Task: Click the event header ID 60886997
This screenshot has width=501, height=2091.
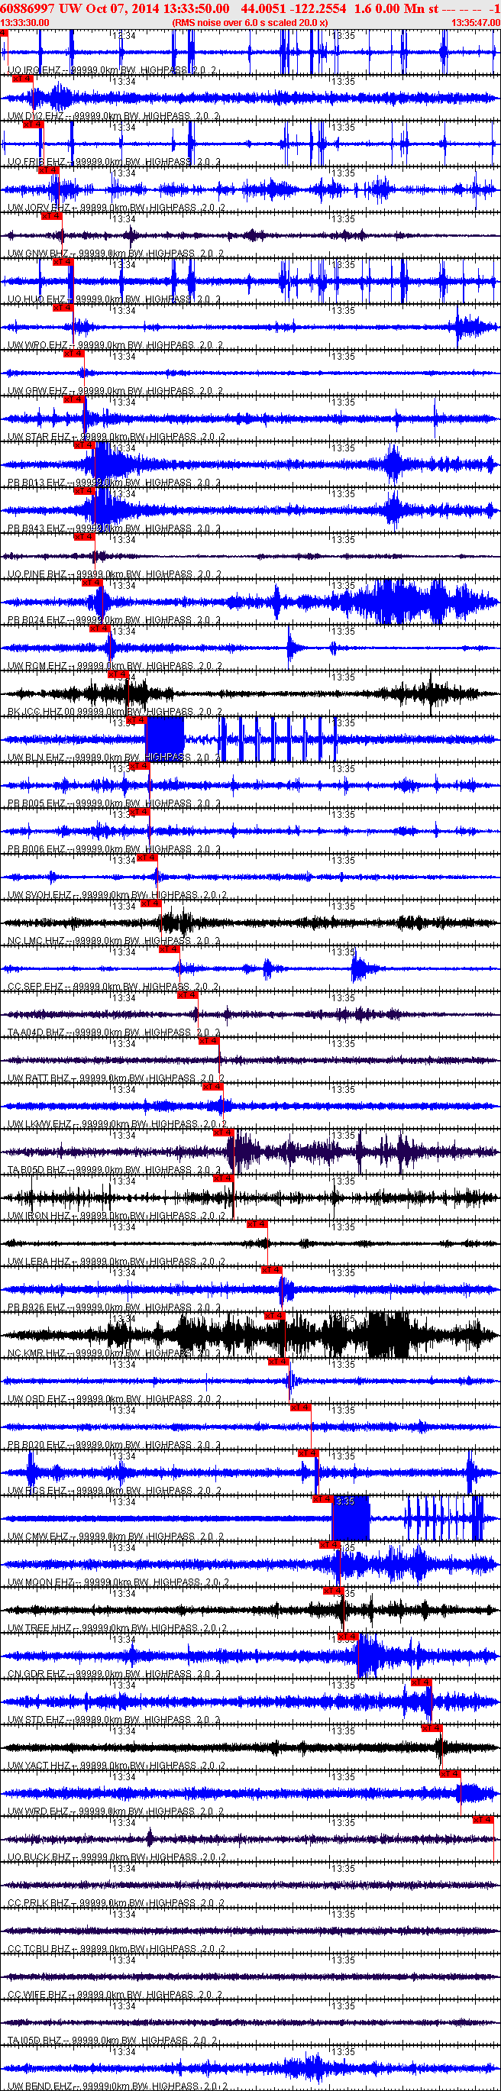Action: tap(27, 8)
